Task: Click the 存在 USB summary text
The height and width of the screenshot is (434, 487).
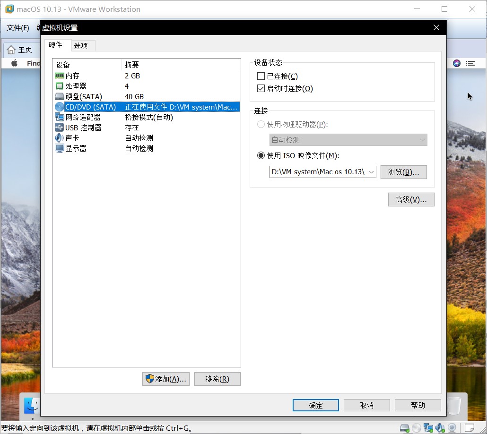Action: click(132, 128)
